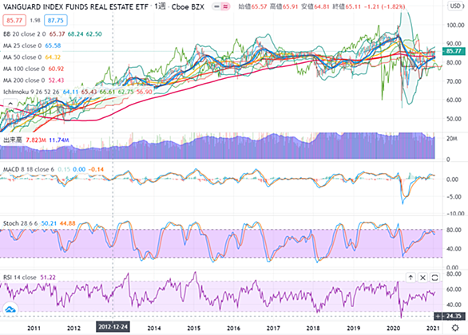468x335 pixels.
Task: Click the 24.35 crosshair value label
Action: click(454, 316)
